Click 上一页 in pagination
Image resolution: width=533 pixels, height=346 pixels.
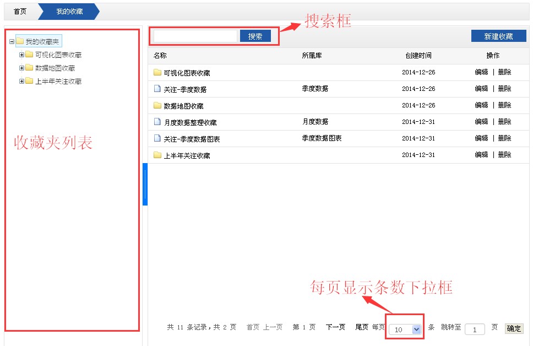(273, 327)
